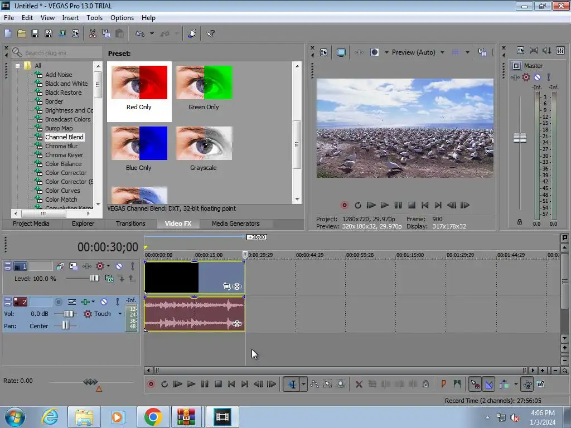Click the Search plug-ins field

tap(56, 53)
